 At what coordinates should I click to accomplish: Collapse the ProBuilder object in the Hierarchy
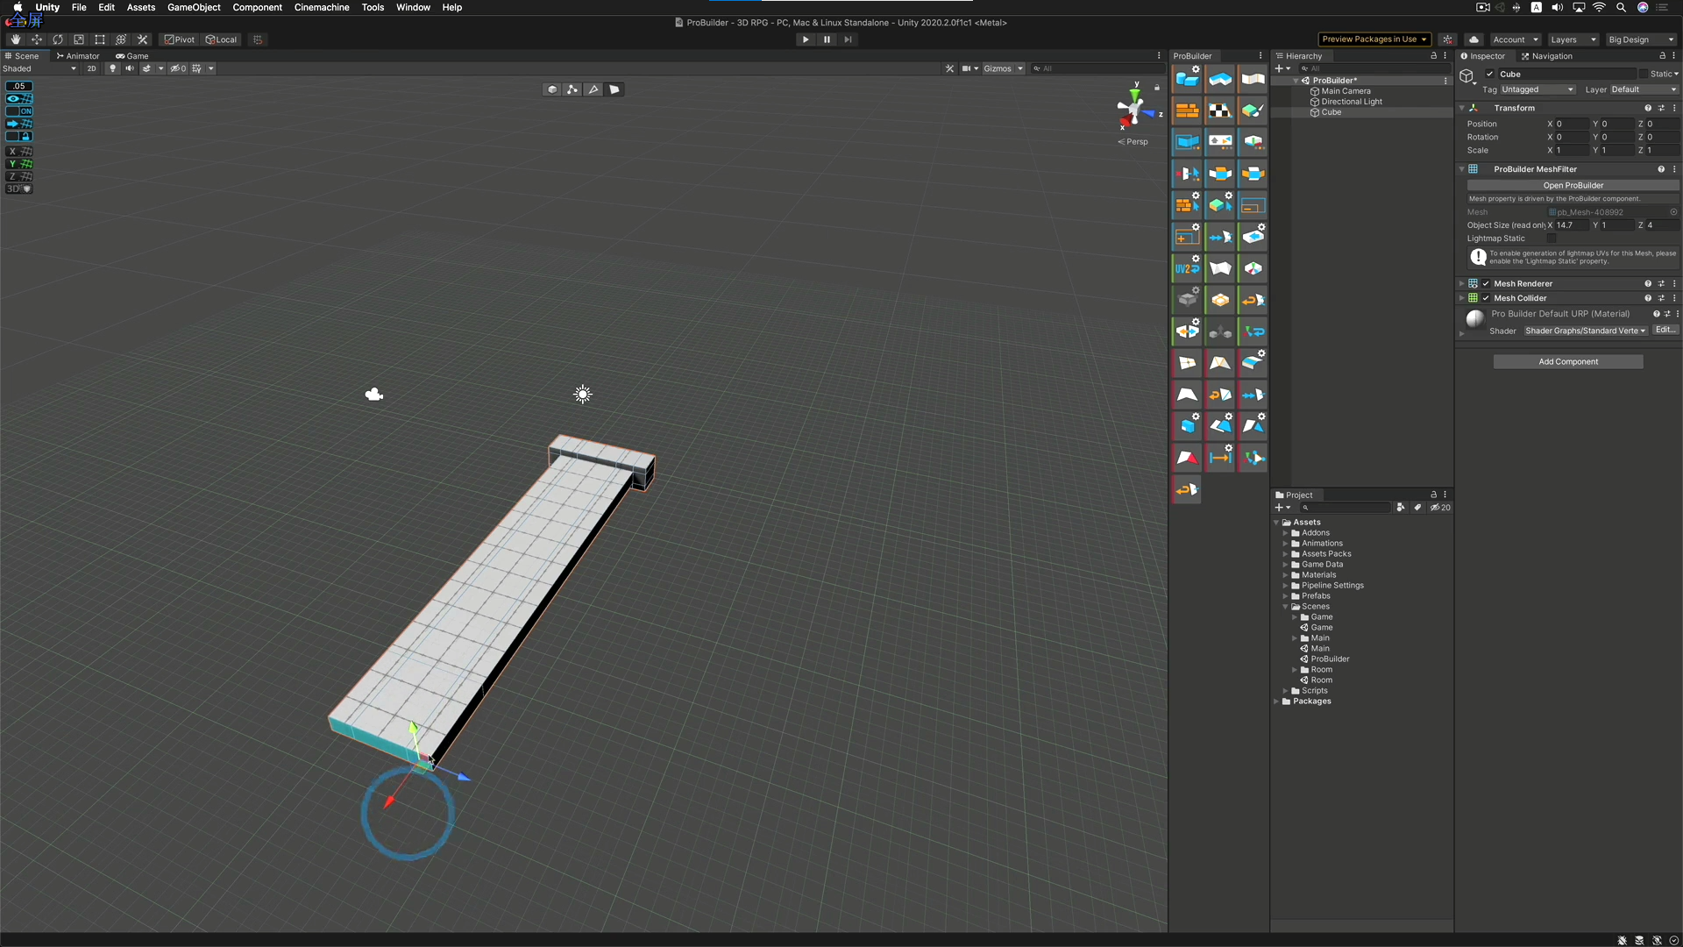coord(1296,80)
